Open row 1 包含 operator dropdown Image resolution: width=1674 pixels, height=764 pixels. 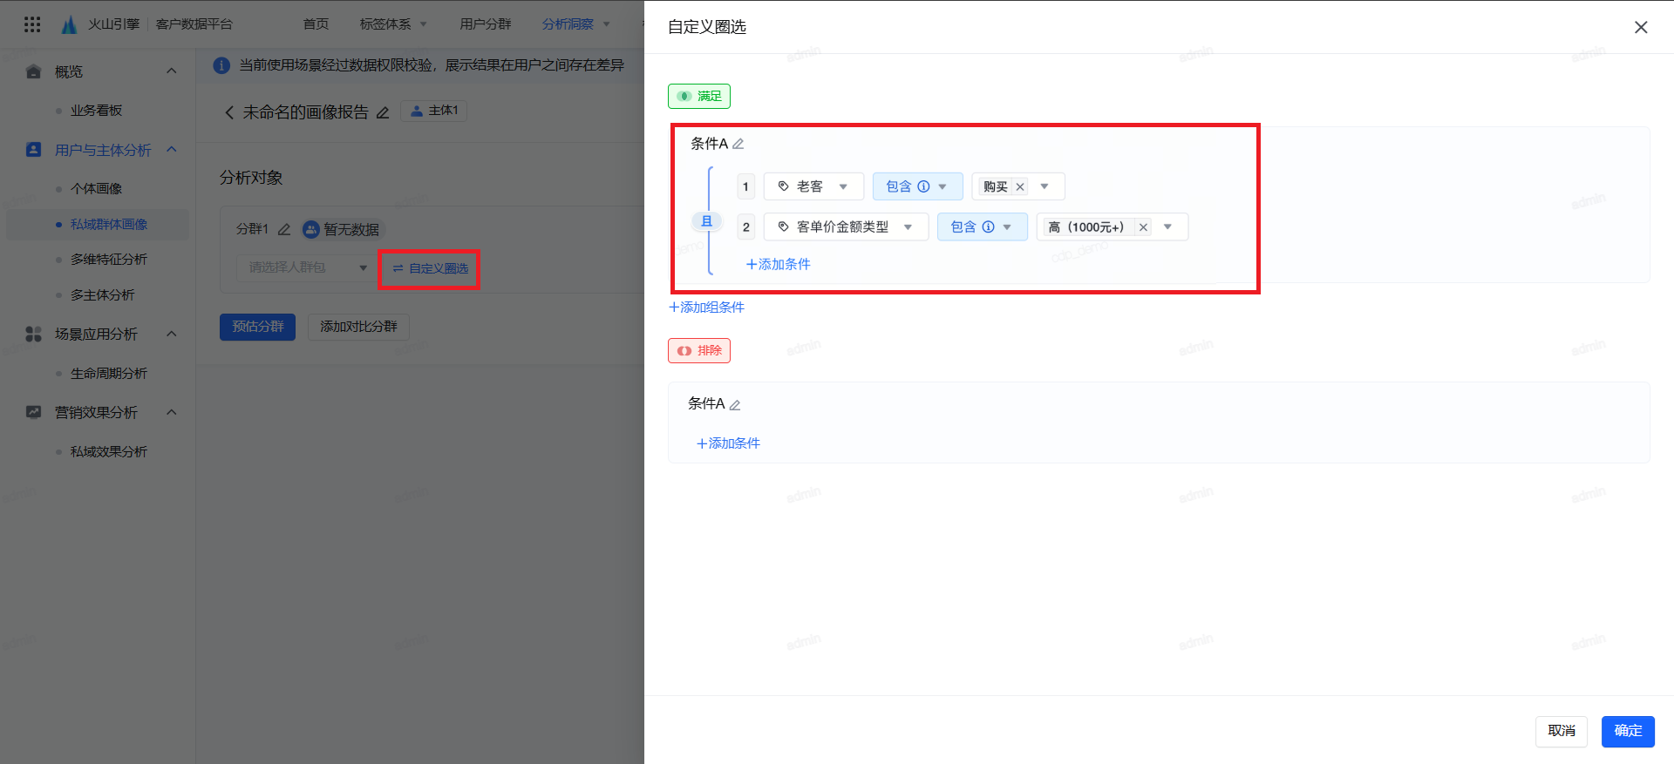pos(917,186)
